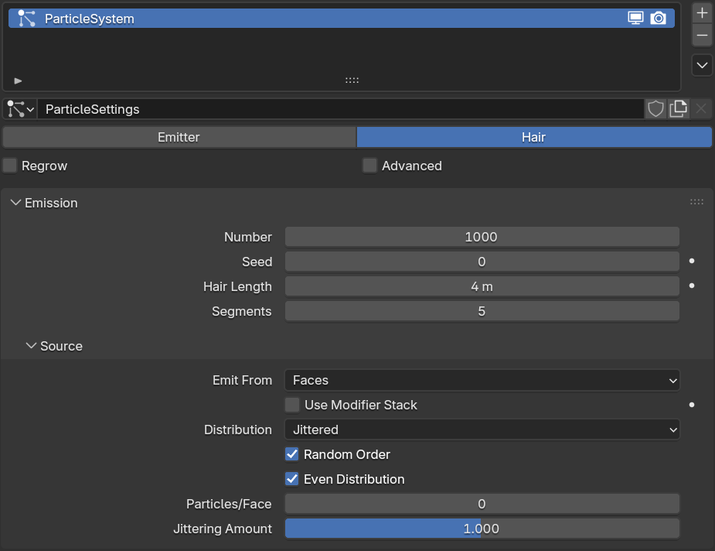Open the particle settings browse dropdown
Screen dimensions: 715x551
pyautogui.click(x=20, y=110)
